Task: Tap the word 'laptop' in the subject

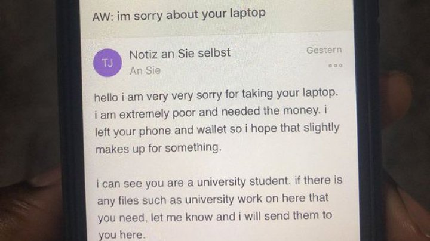Action: click(248, 14)
